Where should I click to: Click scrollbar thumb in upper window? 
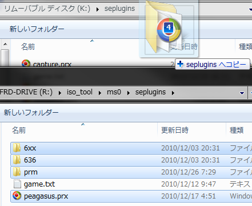click(x=5, y=58)
